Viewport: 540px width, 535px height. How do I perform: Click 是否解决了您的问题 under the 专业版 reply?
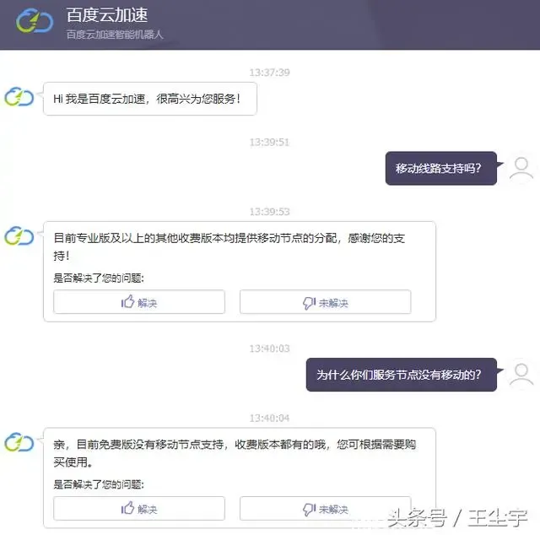(99, 278)
